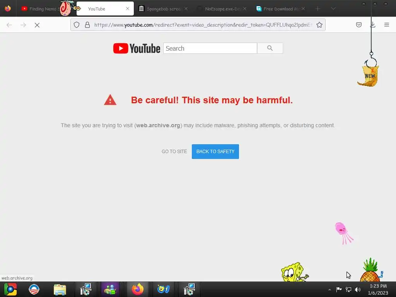Image resolution: width=396 pixels, height=297 pixels.
Task: Open a new tab with plus button
Action: (x=318, y=9)
